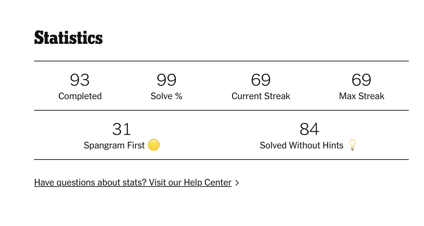This screenshot has width=424, height=226.
Task: Select the 93 completed puzzles number
Action: [x=80, y=80]
